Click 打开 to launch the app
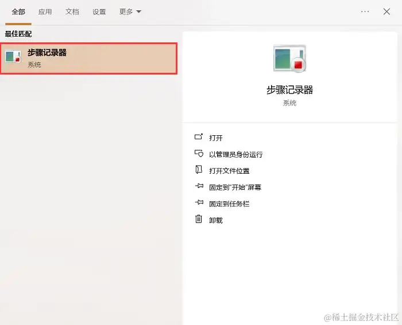Image resolution: width=402 pixels, height=325 pixels. (215, 138)
